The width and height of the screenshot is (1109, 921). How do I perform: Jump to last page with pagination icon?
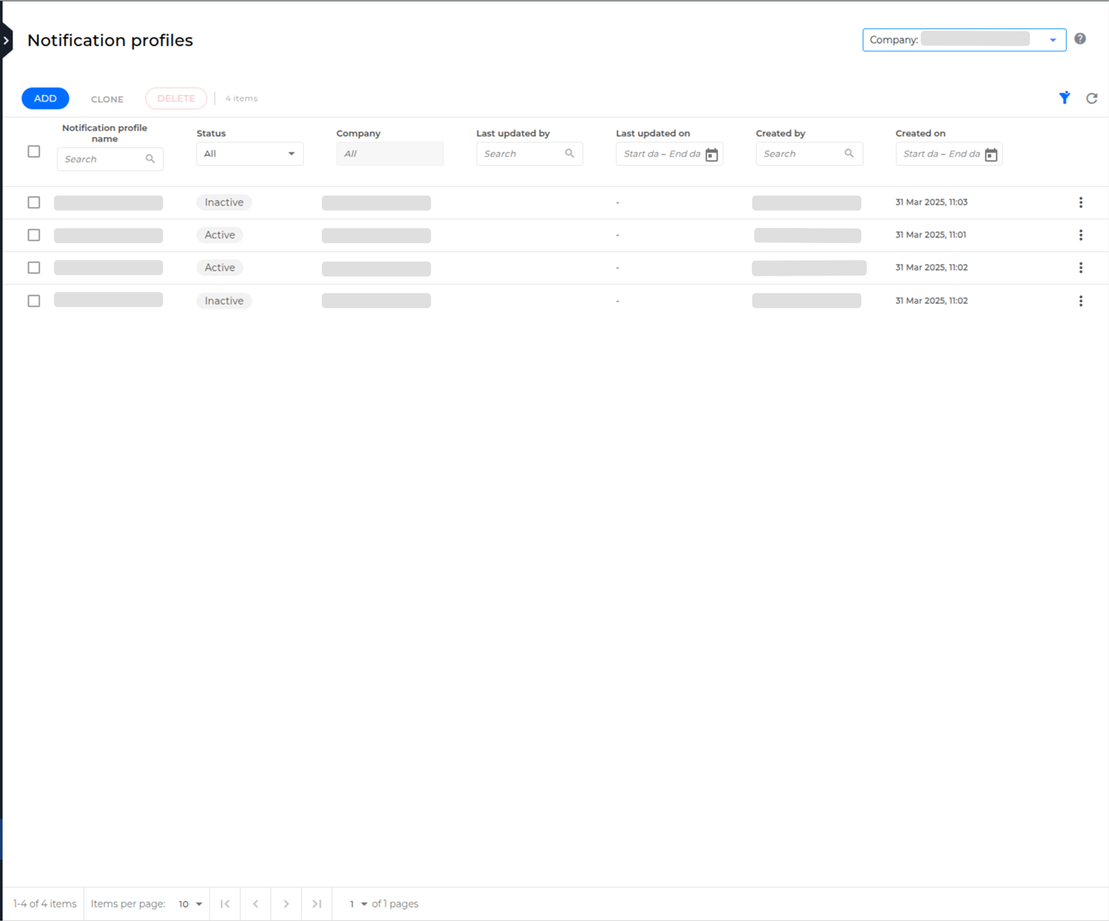pos(317,904)
